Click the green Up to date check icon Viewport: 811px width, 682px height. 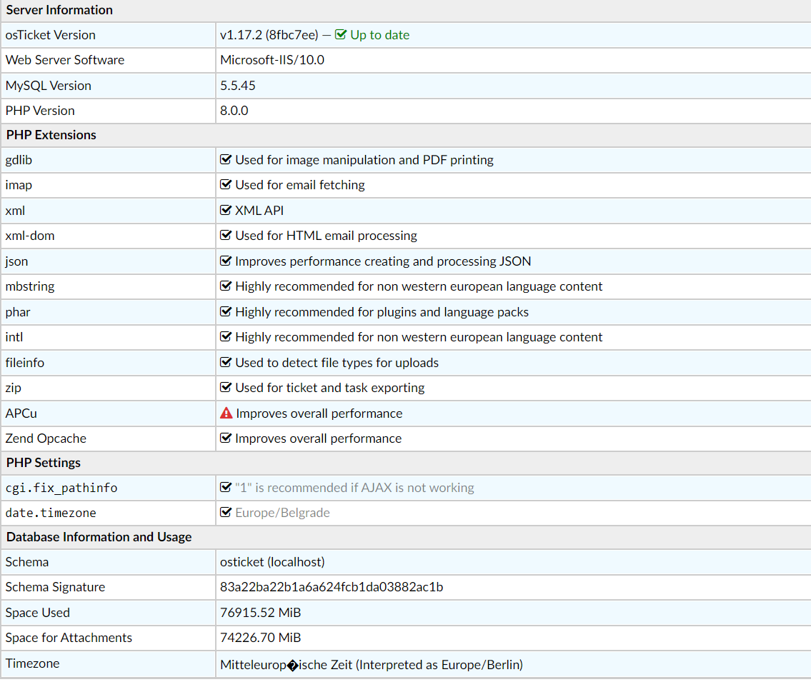click(x=341, y=35)
